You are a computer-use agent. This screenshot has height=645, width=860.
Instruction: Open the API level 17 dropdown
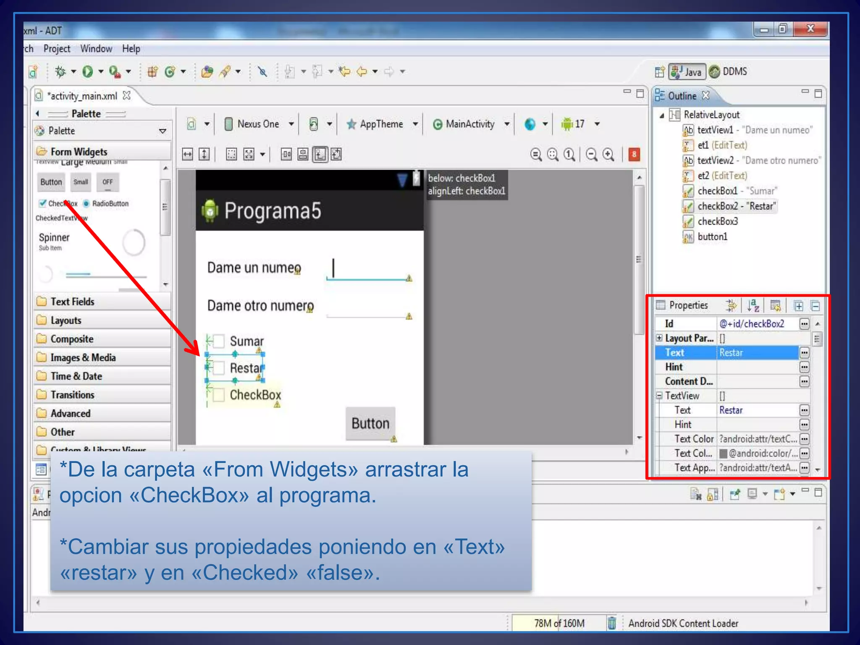click(597, 124)
